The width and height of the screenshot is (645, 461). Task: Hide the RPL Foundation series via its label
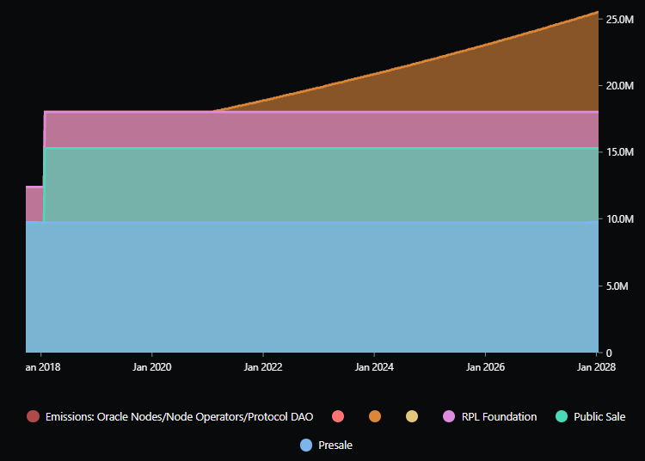coord(499,416)
